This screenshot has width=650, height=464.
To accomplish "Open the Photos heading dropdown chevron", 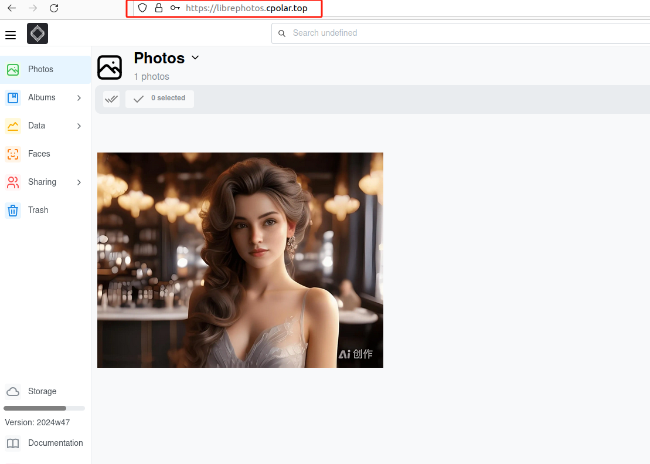I will tap(195, 57).
